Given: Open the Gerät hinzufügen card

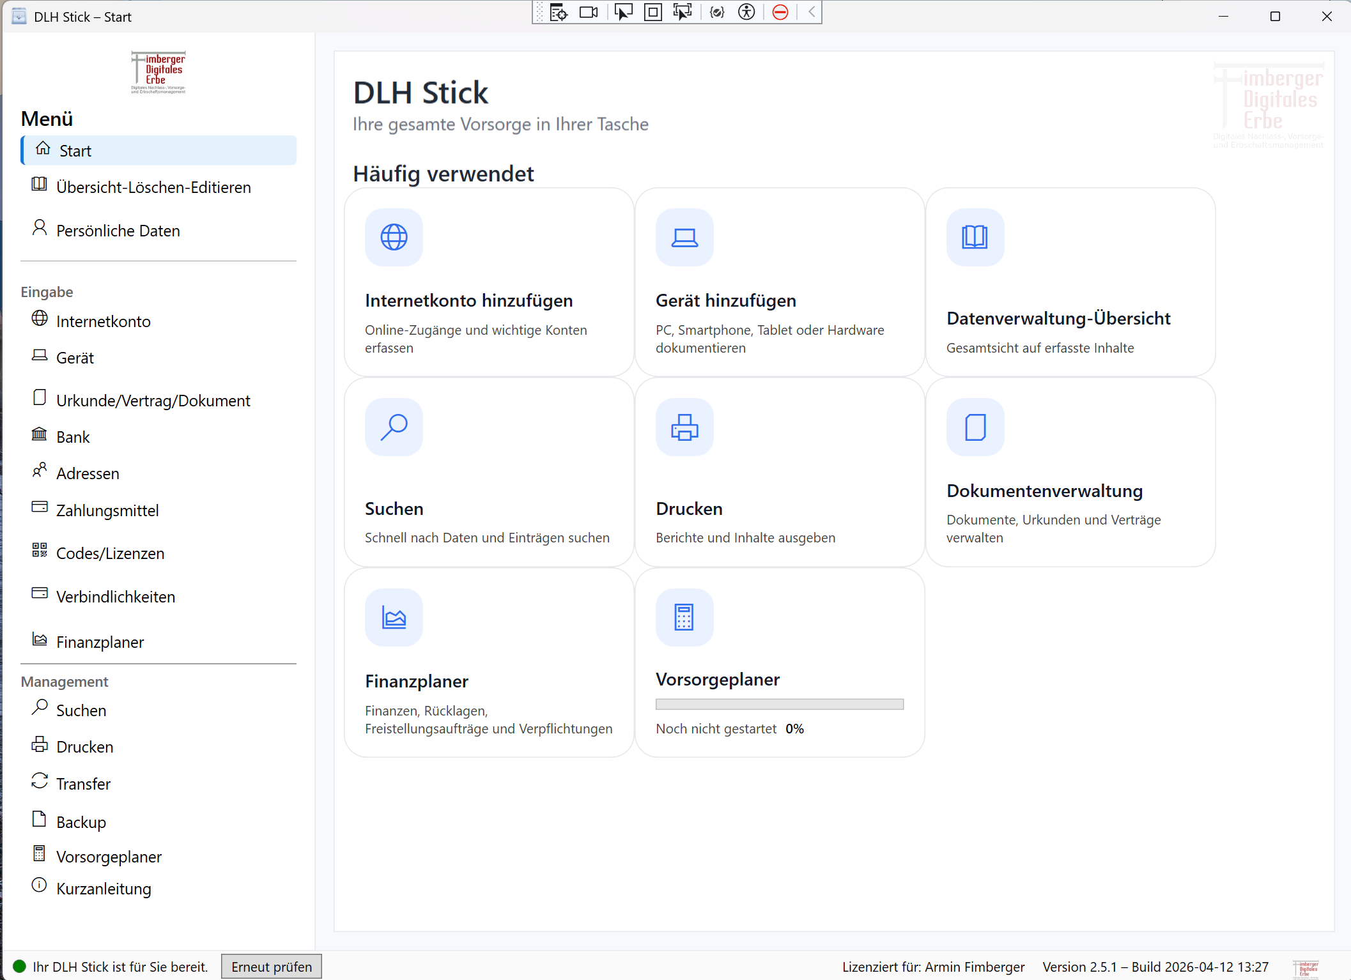Looking at the screenshot, I should pyautogui.click(x=780, y=281).
